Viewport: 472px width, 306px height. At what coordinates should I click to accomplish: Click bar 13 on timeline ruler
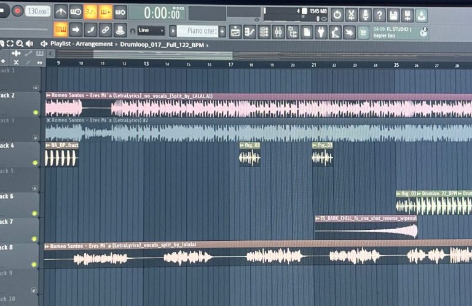pyautogui.click(x=146, y=64)
